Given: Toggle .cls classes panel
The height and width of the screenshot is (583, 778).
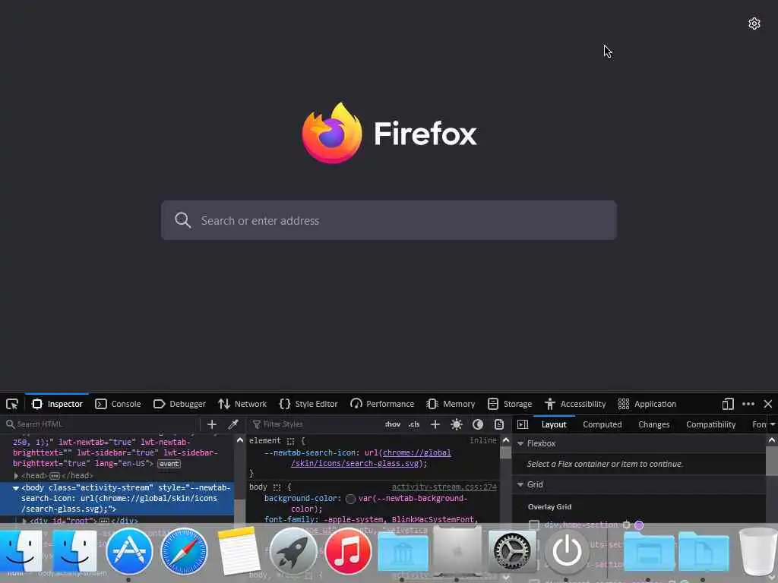Looking at the screenshot, I should 414,424.
